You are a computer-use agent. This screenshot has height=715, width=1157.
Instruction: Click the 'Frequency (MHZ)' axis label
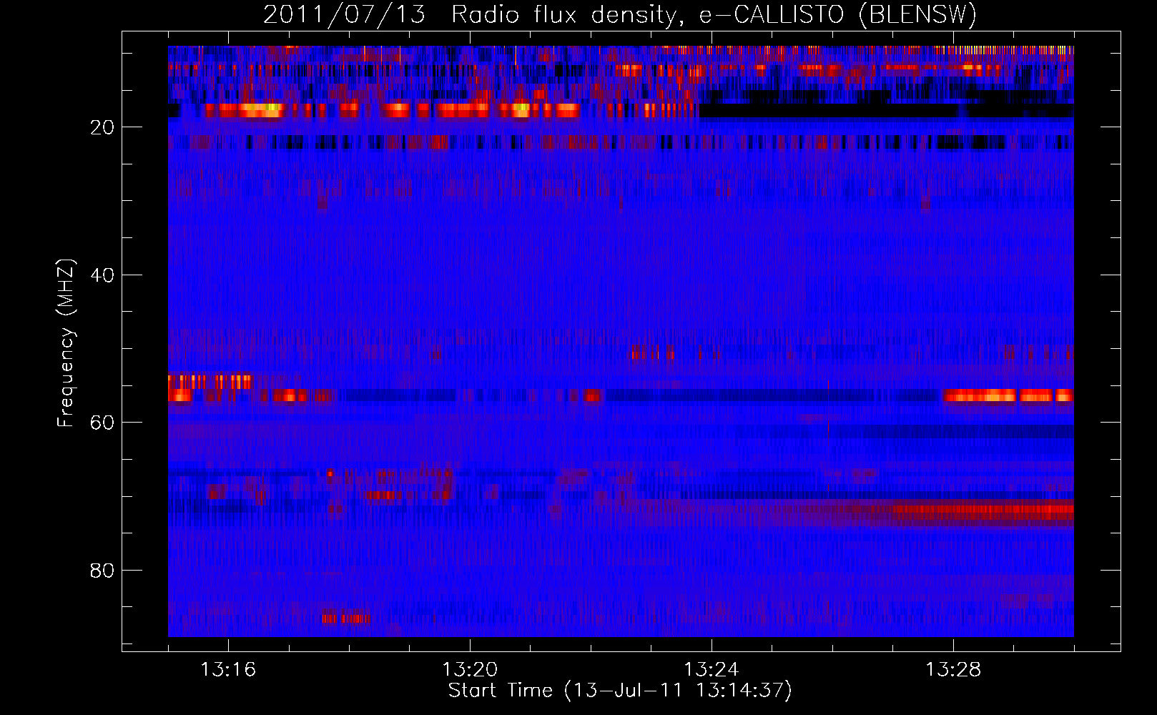65,343
